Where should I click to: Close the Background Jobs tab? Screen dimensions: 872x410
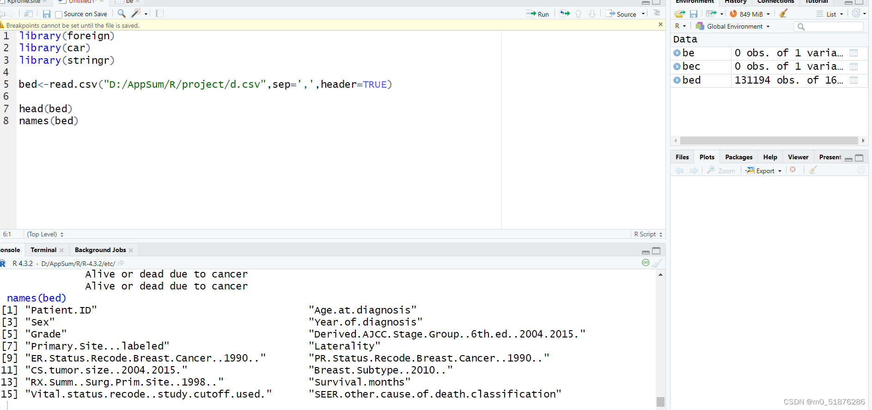[x=131, y=250]
